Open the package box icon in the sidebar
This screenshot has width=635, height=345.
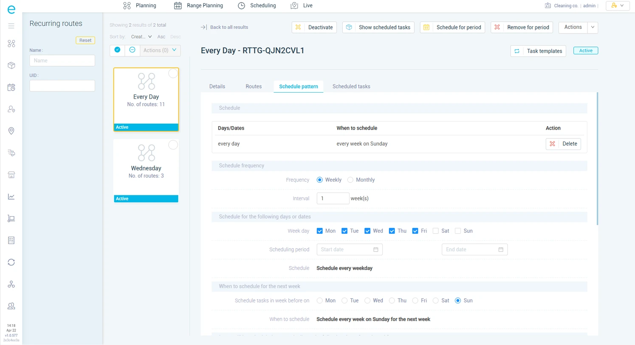tap(11, 65)
